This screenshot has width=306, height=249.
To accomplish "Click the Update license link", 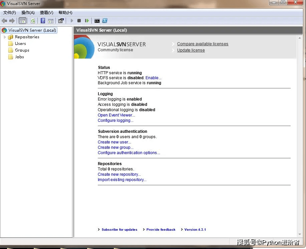I will (x=191, y=50).
